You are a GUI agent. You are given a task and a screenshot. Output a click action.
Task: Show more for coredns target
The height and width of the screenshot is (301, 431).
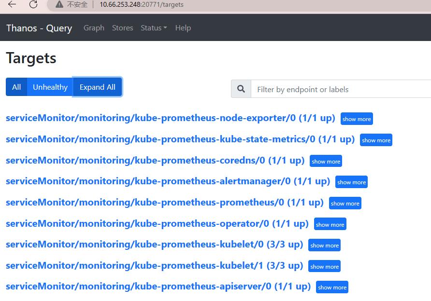[326, 162]
